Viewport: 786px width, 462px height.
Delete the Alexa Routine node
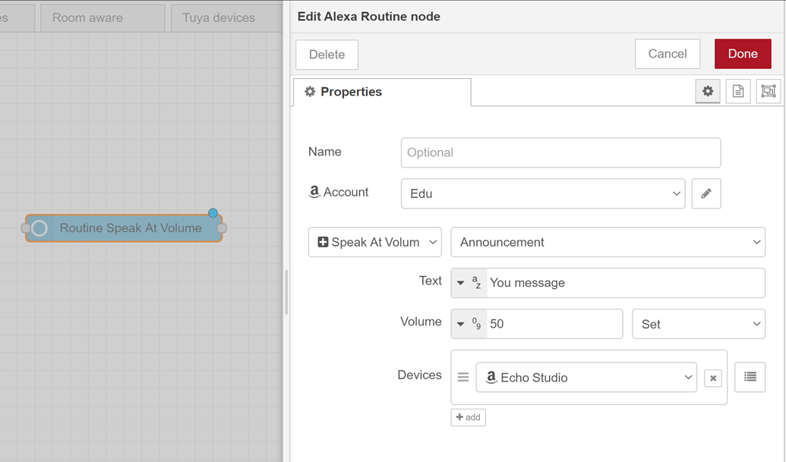click(x=326, y=54)
